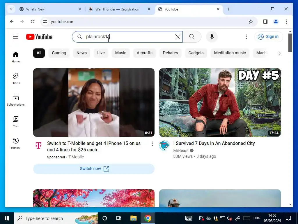Select the All category chip

(39, 53)
